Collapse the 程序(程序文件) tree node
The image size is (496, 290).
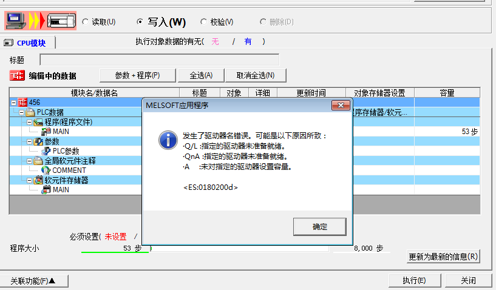click(x=29, y=122)
